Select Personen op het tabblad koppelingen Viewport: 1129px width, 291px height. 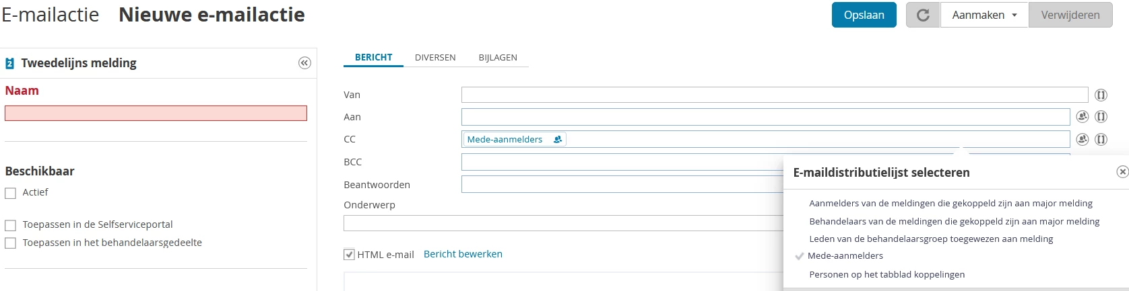[886, 274]
